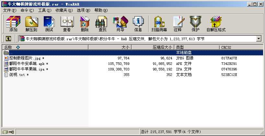Click packed size 98,558,192
The height and width of the screenshot is (136, 265).
162,69
